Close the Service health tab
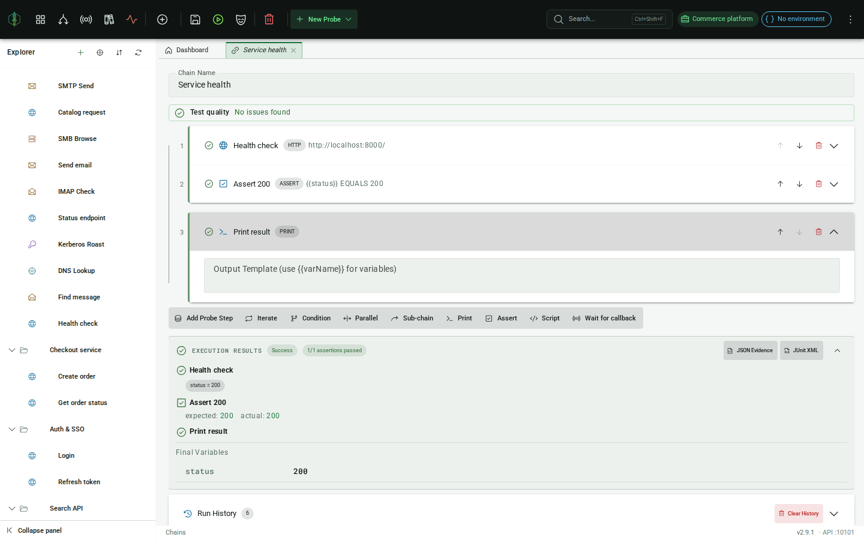864x540 pixels. (x=293, y=50)
